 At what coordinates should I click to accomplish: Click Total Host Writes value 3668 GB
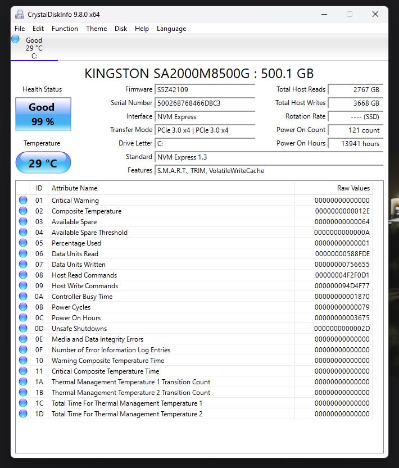click(x=355, y=103)
